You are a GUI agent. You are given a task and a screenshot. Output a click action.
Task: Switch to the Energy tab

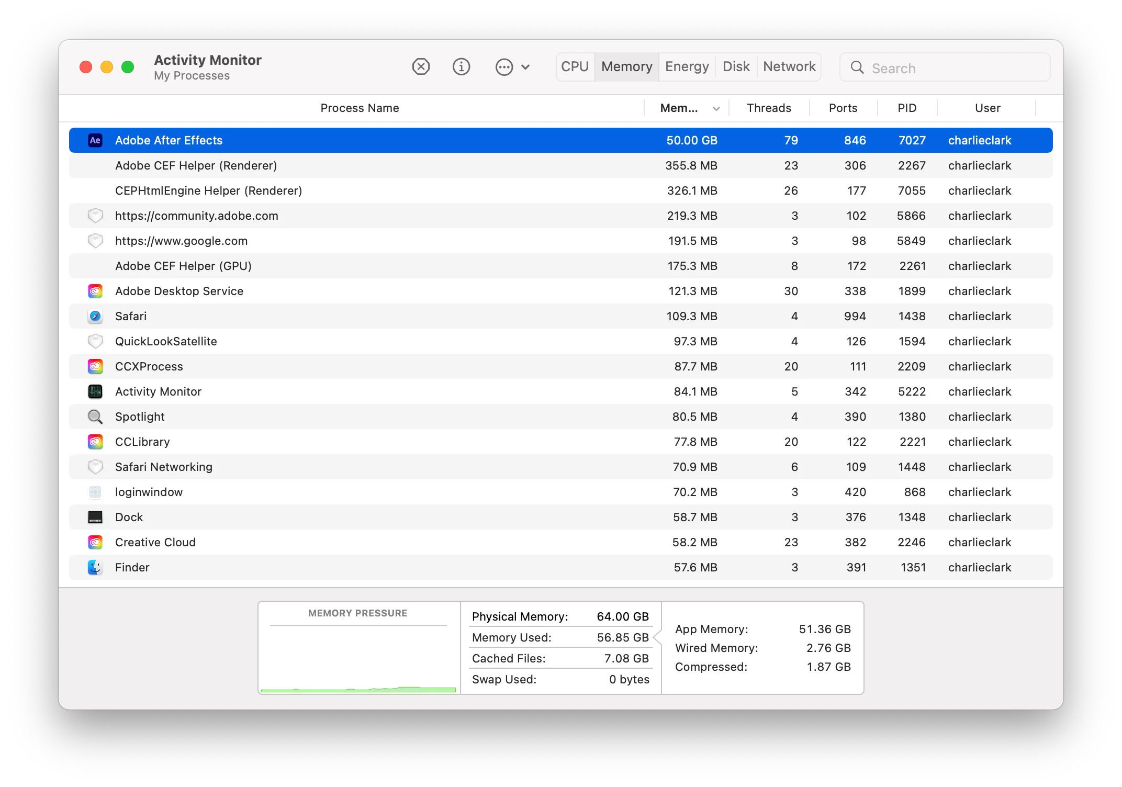(687, 67)
